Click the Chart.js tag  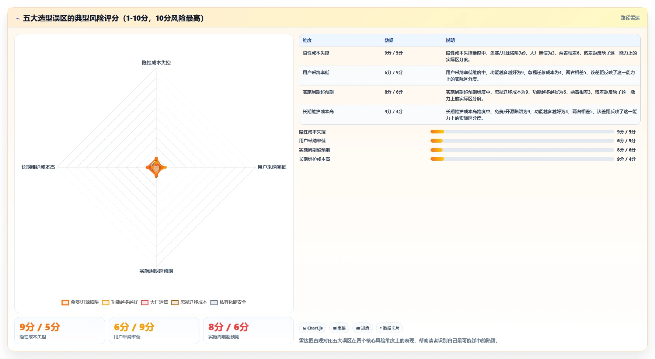(x=313, y=328)
